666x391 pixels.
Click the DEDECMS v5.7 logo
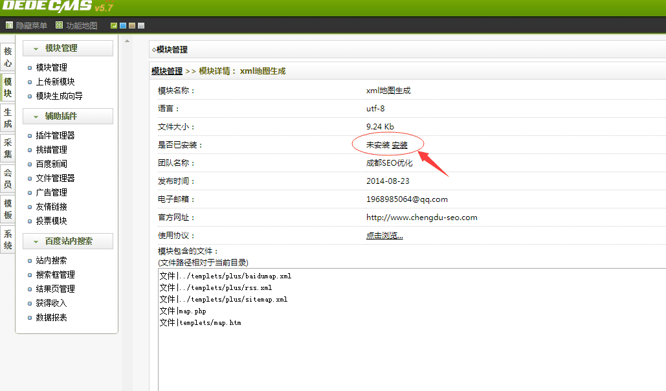point(58,6)
